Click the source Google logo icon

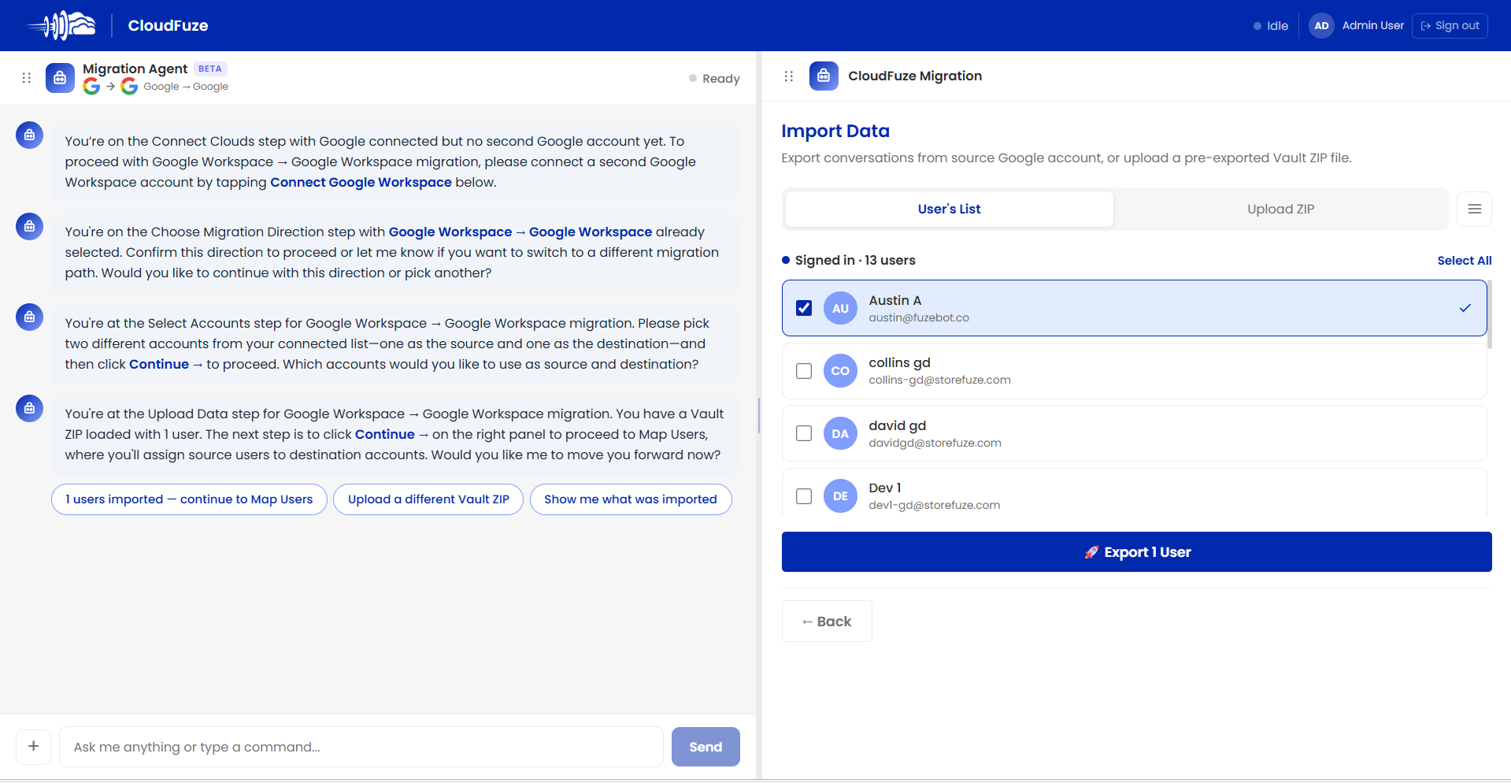pos(91,87)
